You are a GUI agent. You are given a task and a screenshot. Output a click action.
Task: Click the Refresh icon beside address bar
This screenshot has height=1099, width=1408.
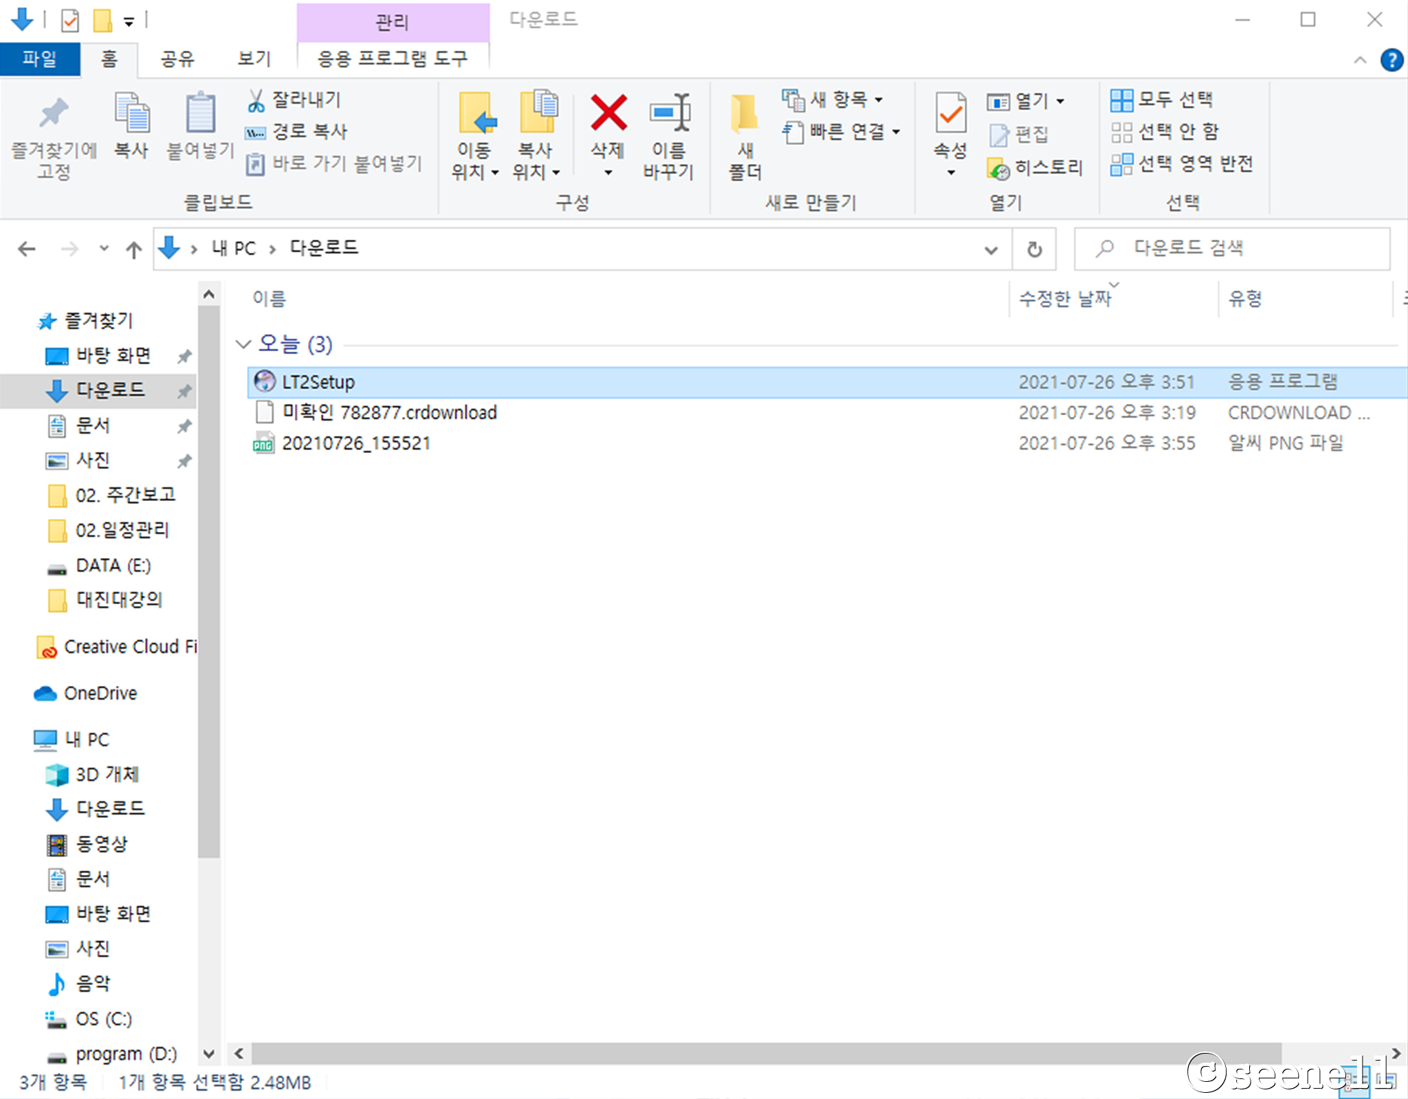coord(1034,249)
